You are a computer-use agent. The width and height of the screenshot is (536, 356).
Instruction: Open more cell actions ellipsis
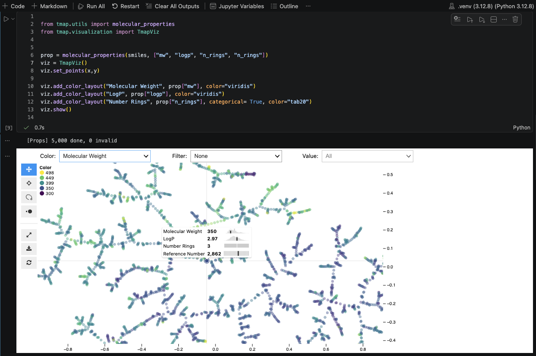(504, 19)
